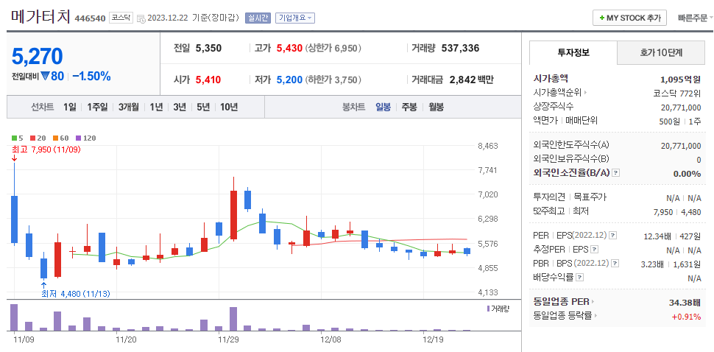Click the help icon next to 외국인소진율(B/A)
The width and height of the screenshot is (714, 352).
(x=616, y=173)
